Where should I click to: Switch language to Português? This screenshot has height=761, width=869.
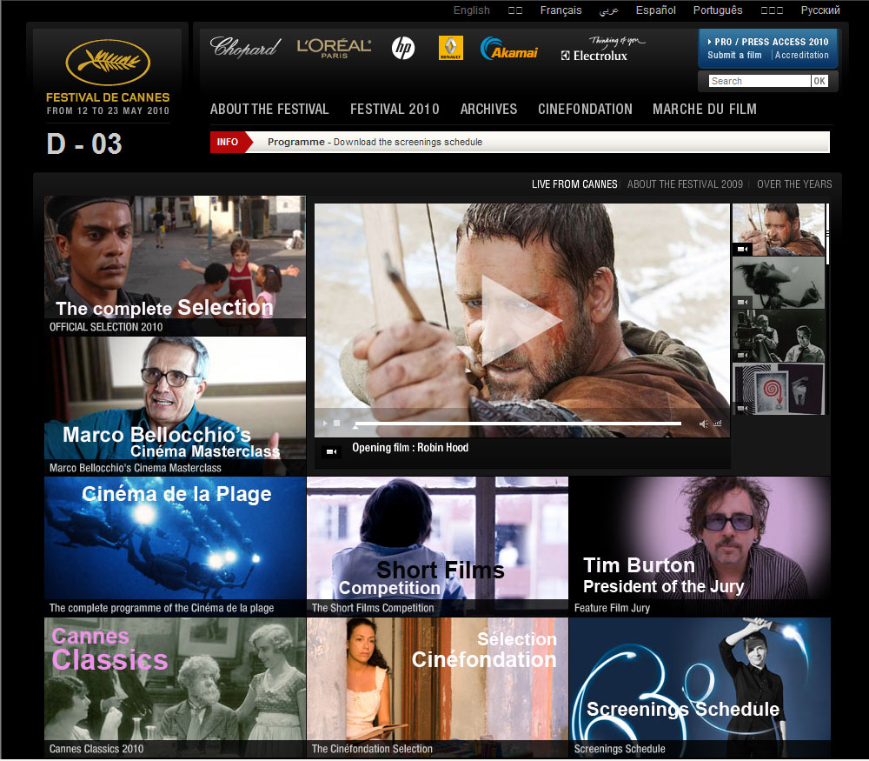click(x=718, y=10)
